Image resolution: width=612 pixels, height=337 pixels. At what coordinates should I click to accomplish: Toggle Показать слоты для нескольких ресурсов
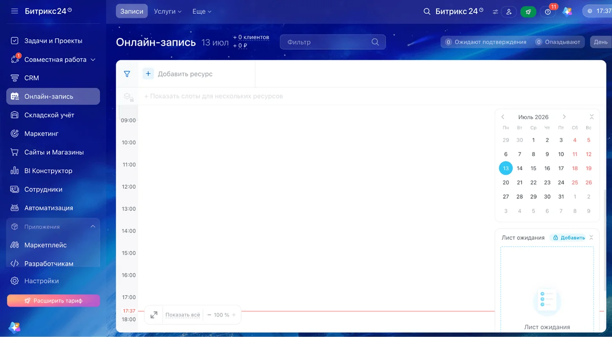[x=214, y=96]
